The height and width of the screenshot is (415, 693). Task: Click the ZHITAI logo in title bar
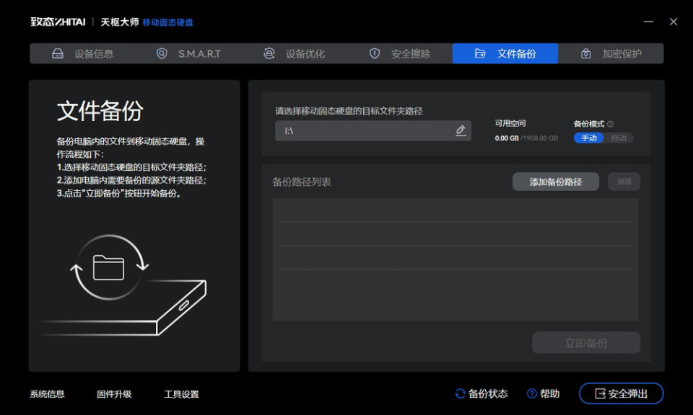click(58, 22)
